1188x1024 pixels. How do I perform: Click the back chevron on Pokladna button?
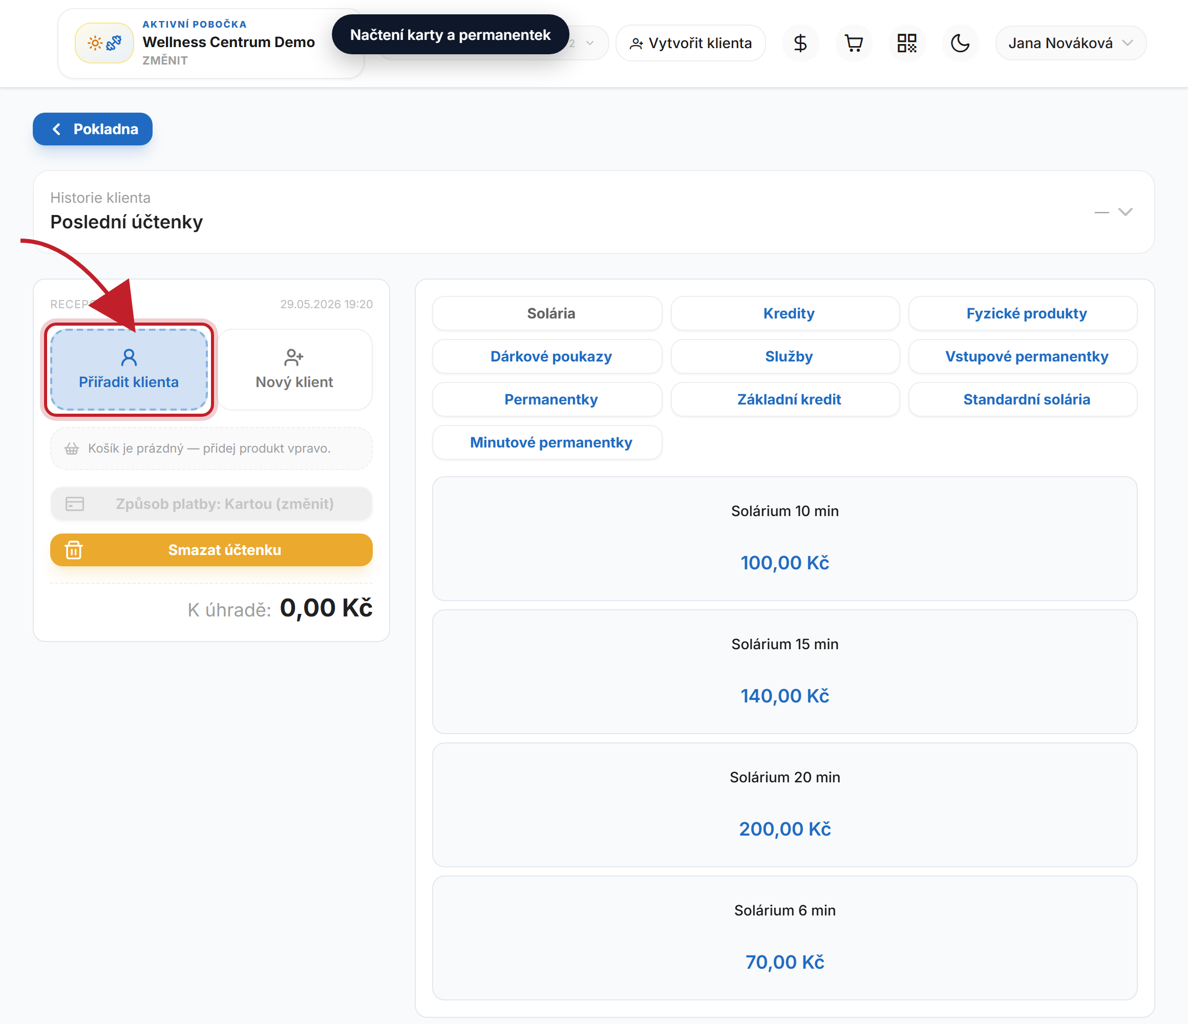click(56, 129)
